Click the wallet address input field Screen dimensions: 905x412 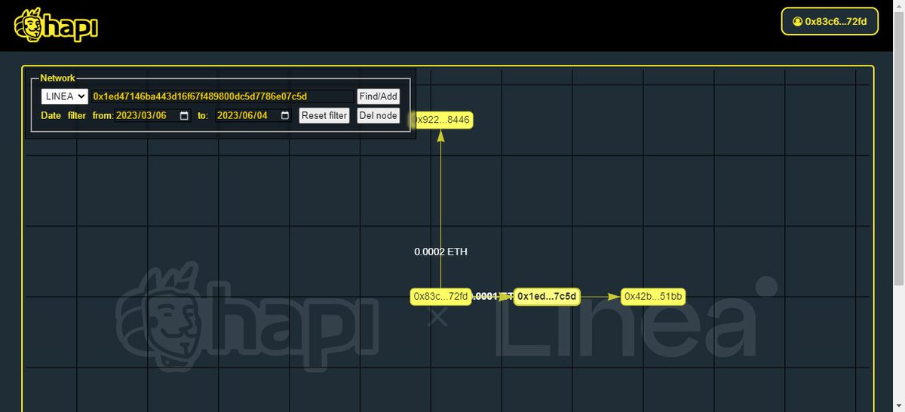[222, 96]
